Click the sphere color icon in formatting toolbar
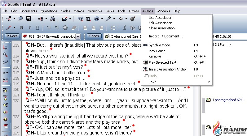 [x=65, y=28]
